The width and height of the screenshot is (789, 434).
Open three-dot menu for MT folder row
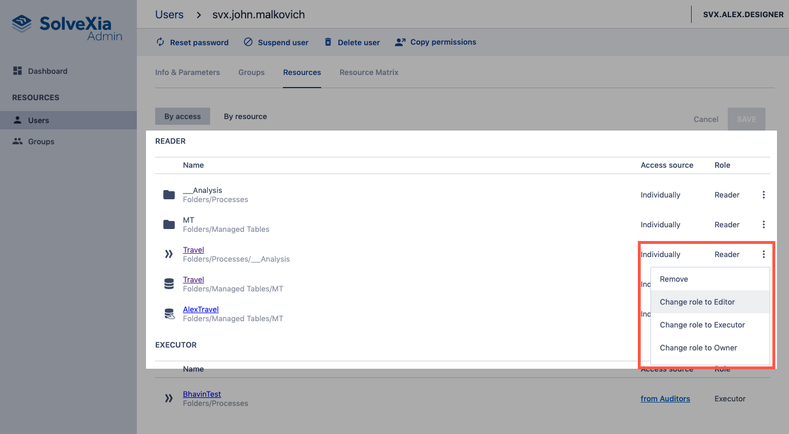[763, 224]
